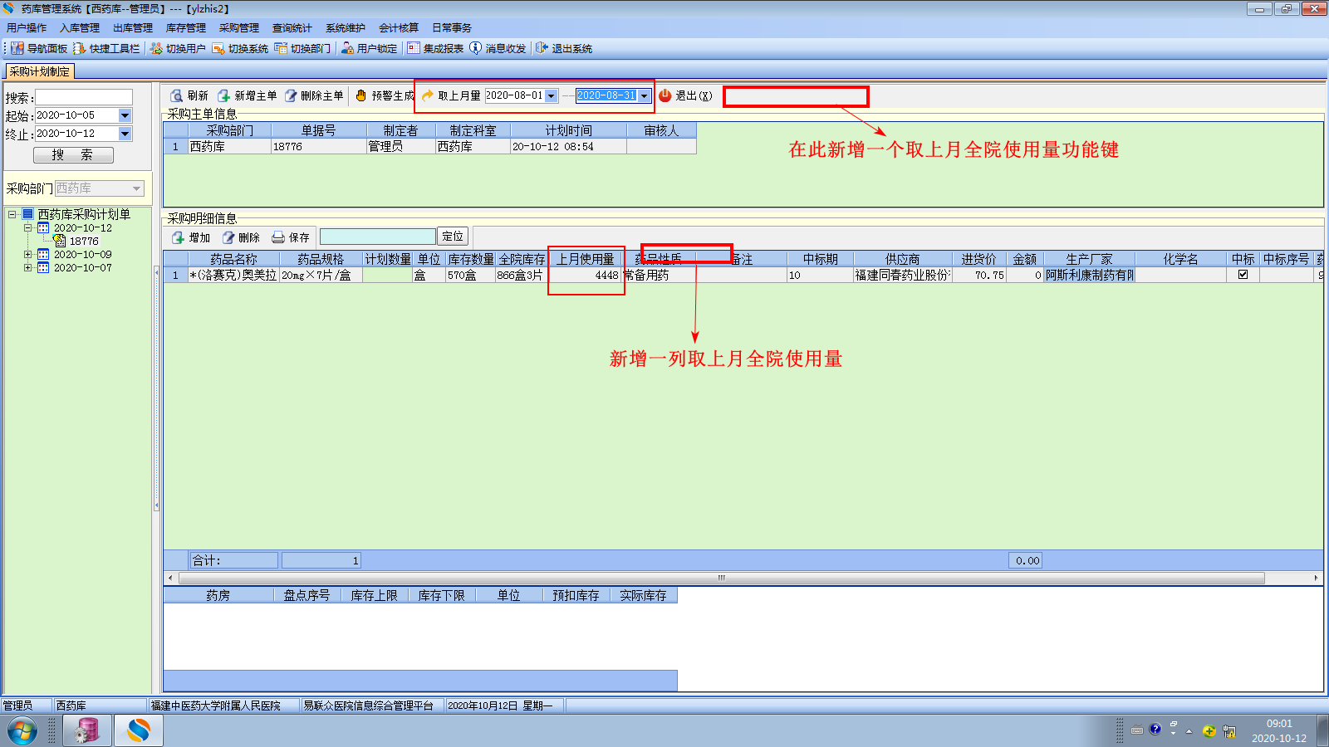Toggle the 中标 checkbox in row 1
1329x747 pixels.
1243,275
